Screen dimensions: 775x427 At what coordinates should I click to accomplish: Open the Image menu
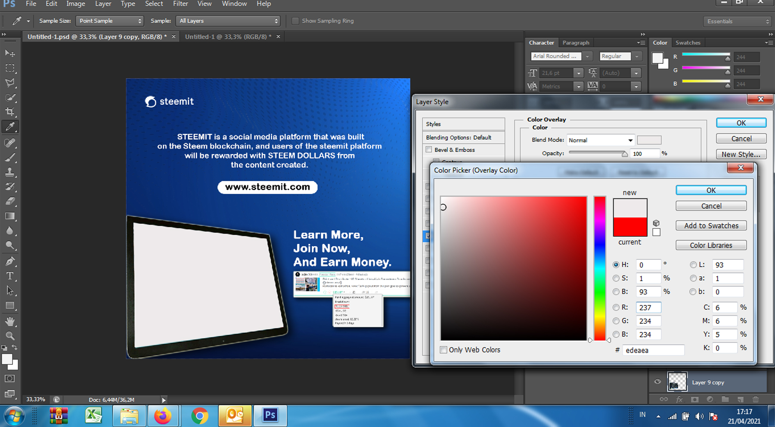(x=76, y=4)
